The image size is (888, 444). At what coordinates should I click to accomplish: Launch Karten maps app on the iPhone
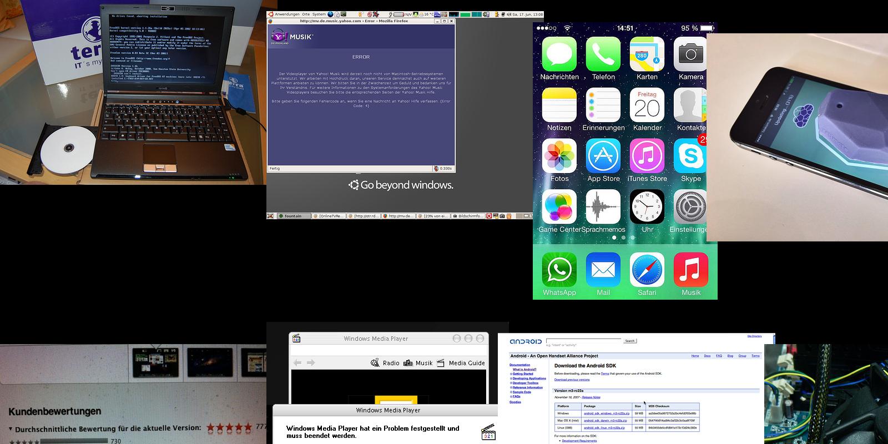click(647, 54)
